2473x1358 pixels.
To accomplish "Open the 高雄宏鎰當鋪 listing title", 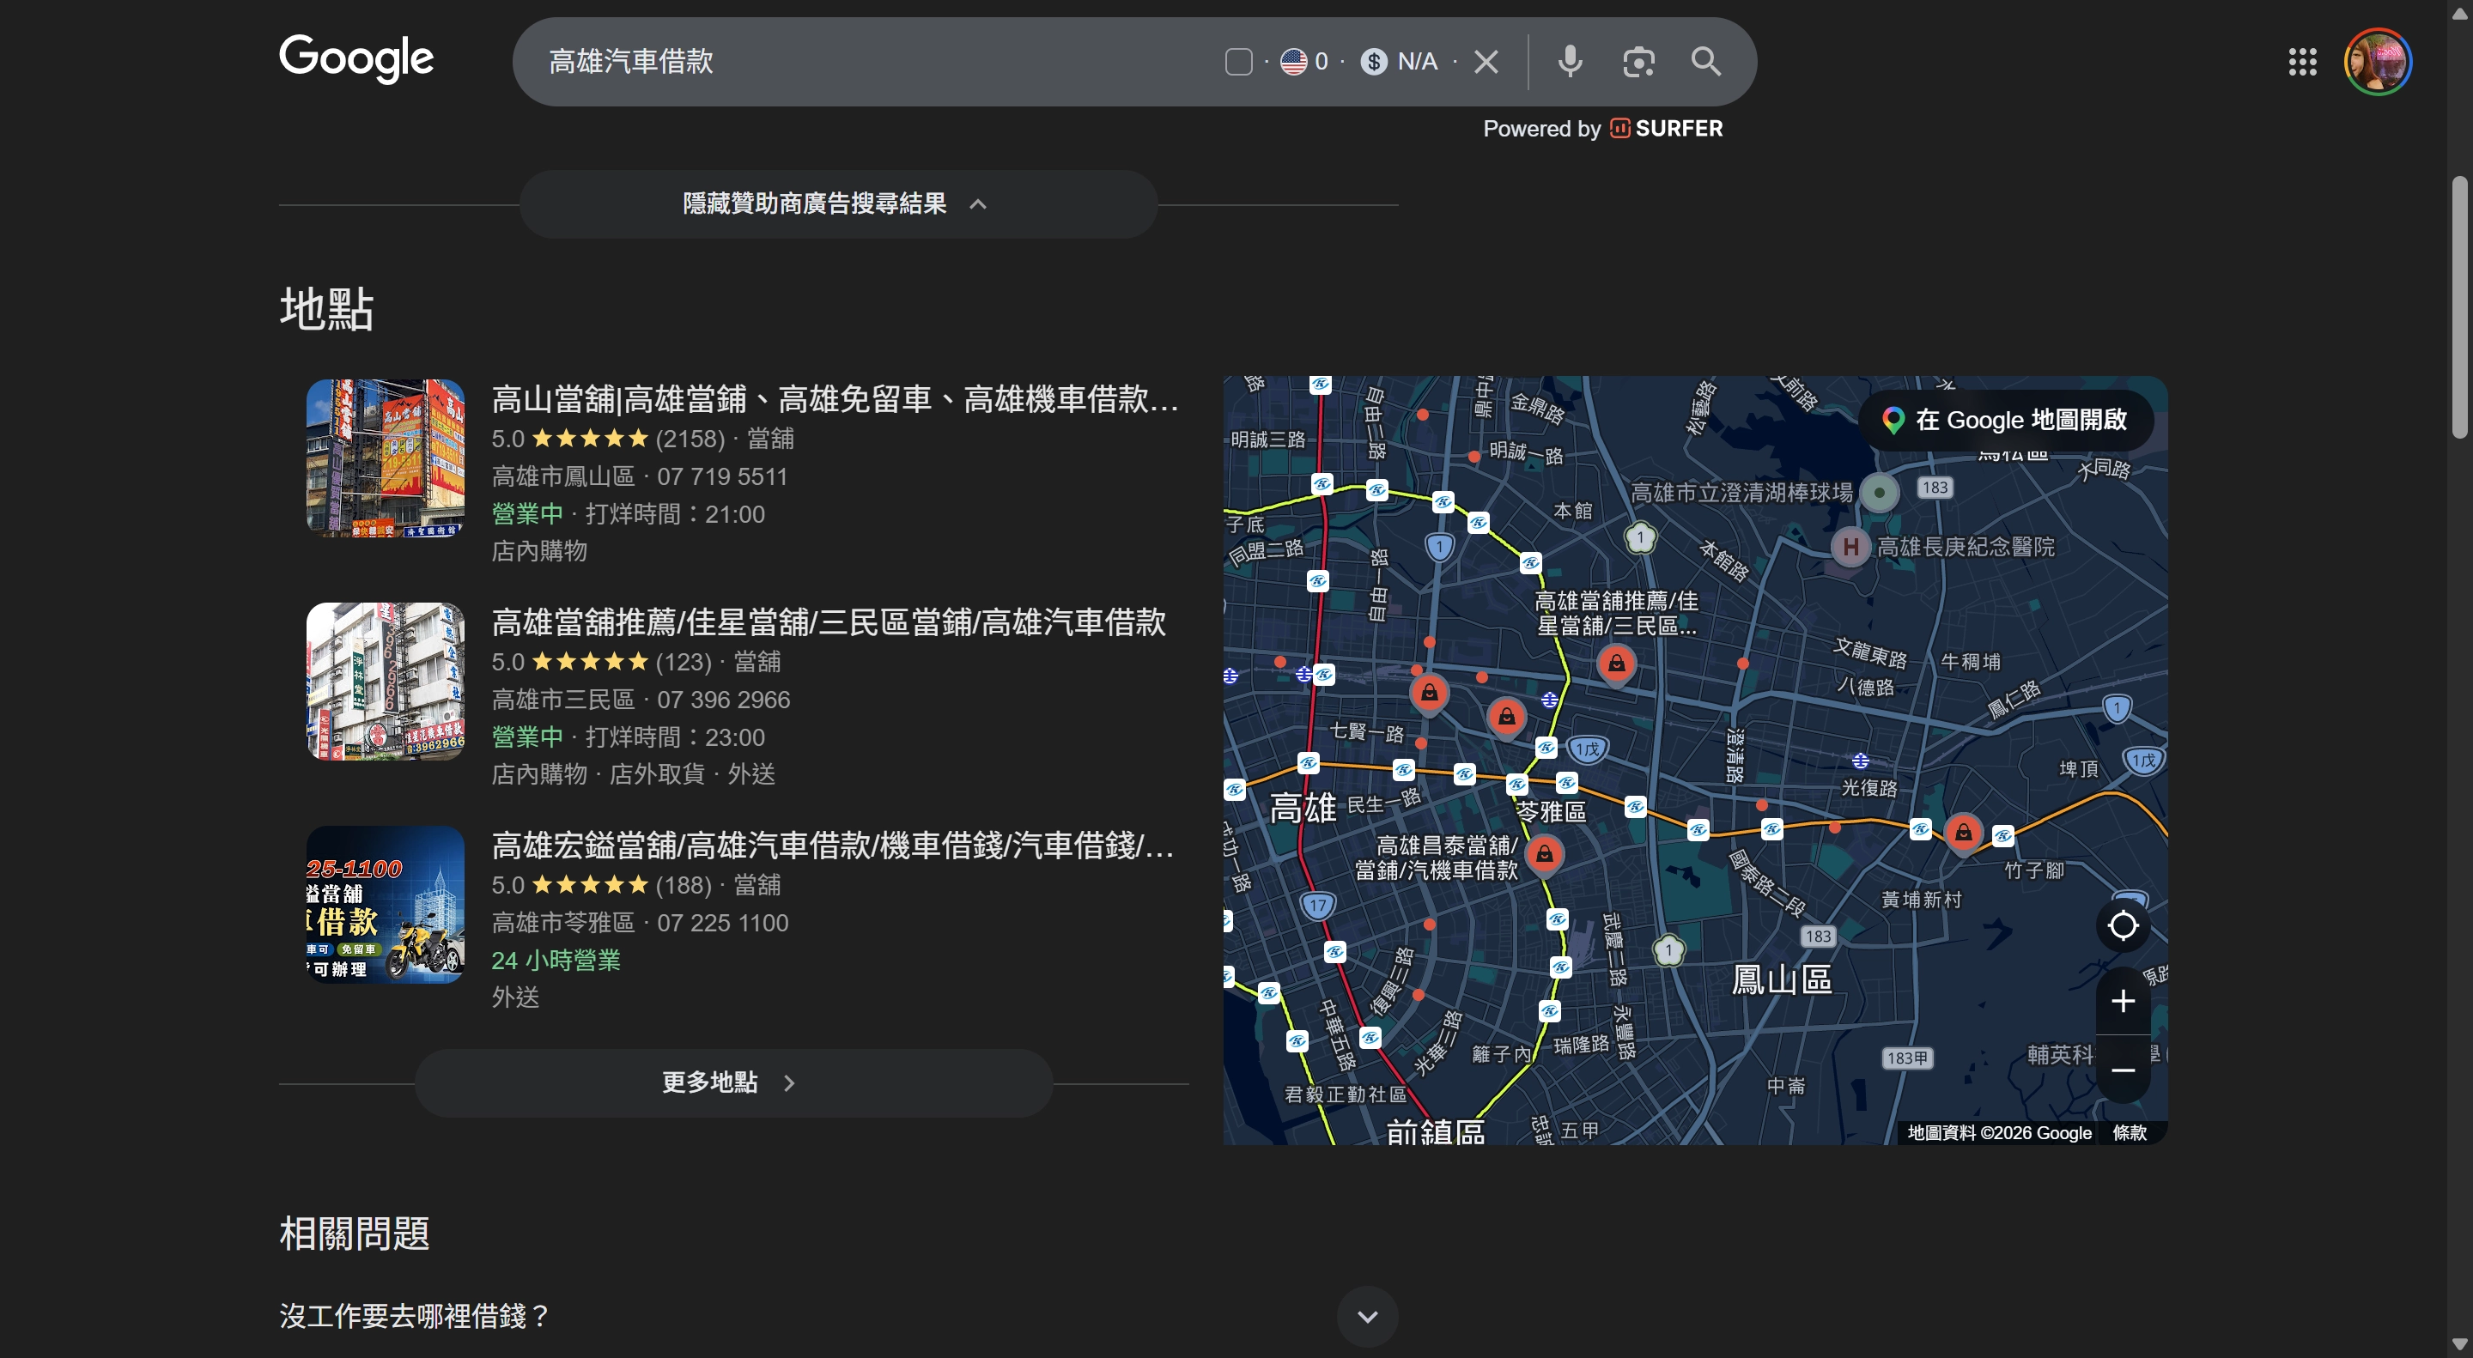I will (832, 846).
